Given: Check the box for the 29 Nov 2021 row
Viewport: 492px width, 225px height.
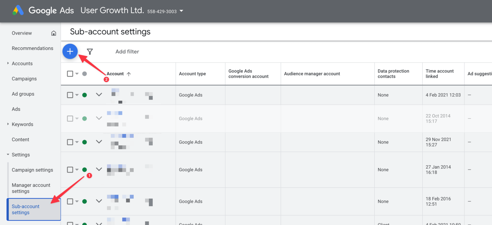Looking at the screenshot, I should [70, 142].
